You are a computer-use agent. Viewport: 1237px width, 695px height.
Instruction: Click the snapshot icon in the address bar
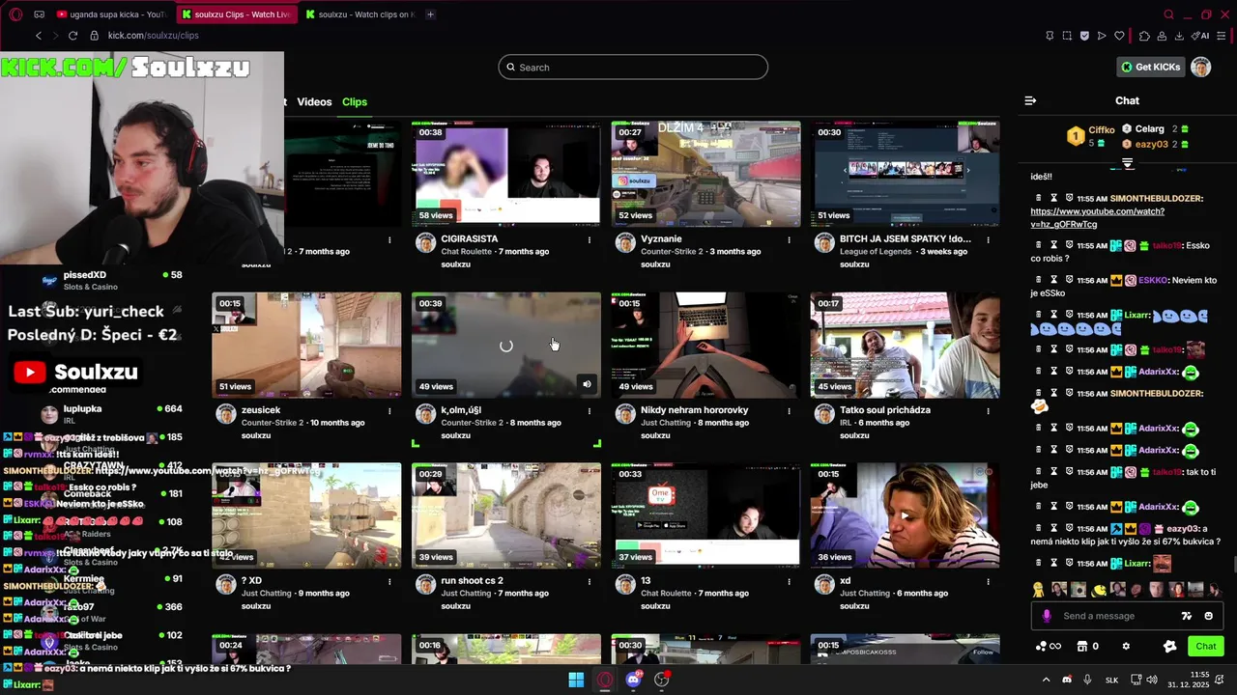click(1067, 36)
